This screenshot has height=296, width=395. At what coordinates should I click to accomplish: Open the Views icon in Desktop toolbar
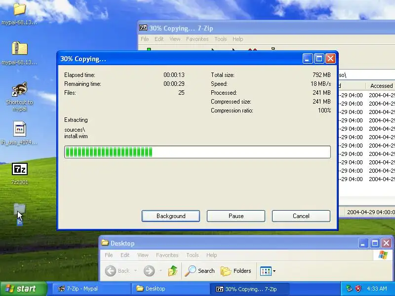tap(266, 271)
